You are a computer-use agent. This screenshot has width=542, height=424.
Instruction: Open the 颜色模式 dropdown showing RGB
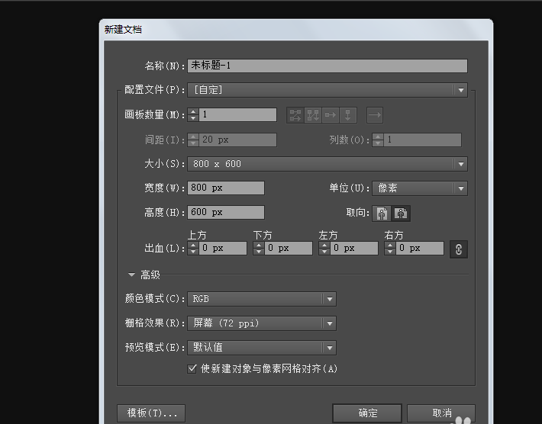tap(262, 300)
